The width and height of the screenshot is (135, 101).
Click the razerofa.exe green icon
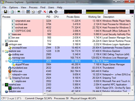click(10, 88)
